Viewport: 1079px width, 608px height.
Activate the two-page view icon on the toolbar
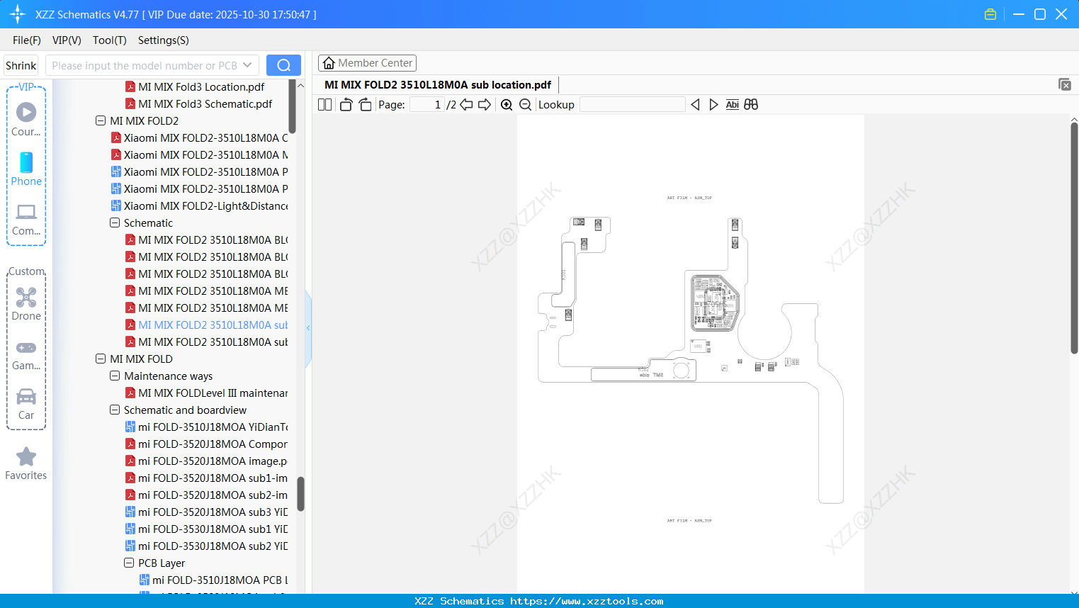[x=324, y=104]
